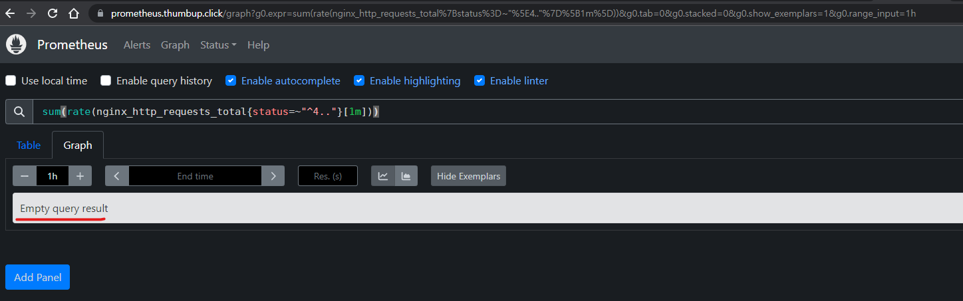The width and height of the screenshot is (963, 301).
Task: Uncheck Enable linter
Action: pyautogui.click(x=480, y=80)
